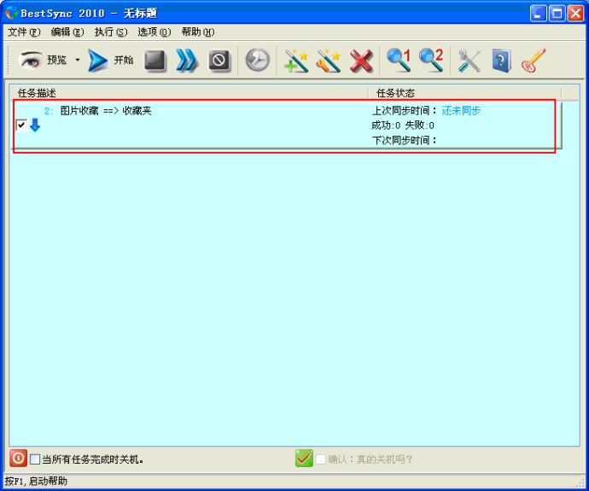Screen dimensions: 589x491
Task: Click the black cancel circle icon
Action: [x=219, y=60]
